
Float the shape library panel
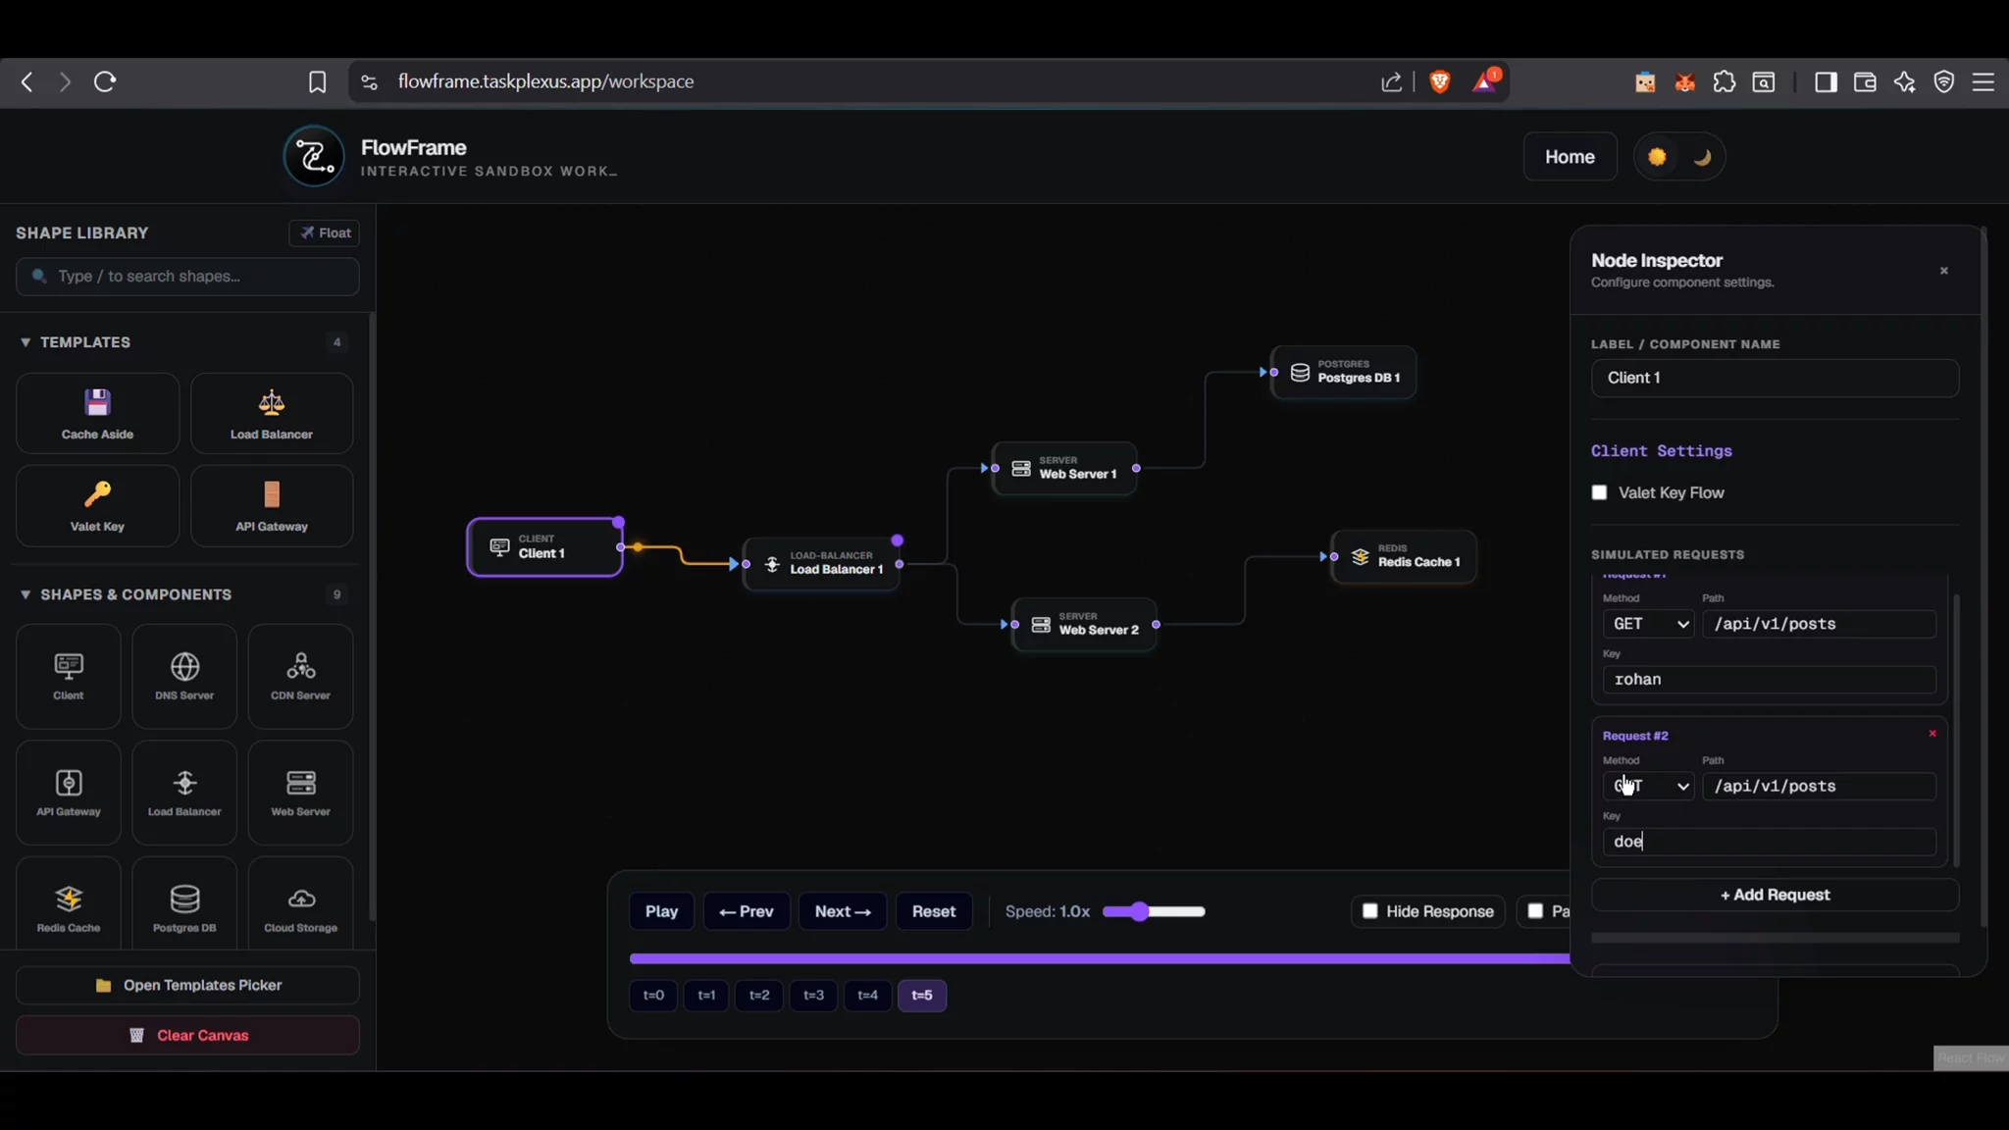(x=325, y=232)
